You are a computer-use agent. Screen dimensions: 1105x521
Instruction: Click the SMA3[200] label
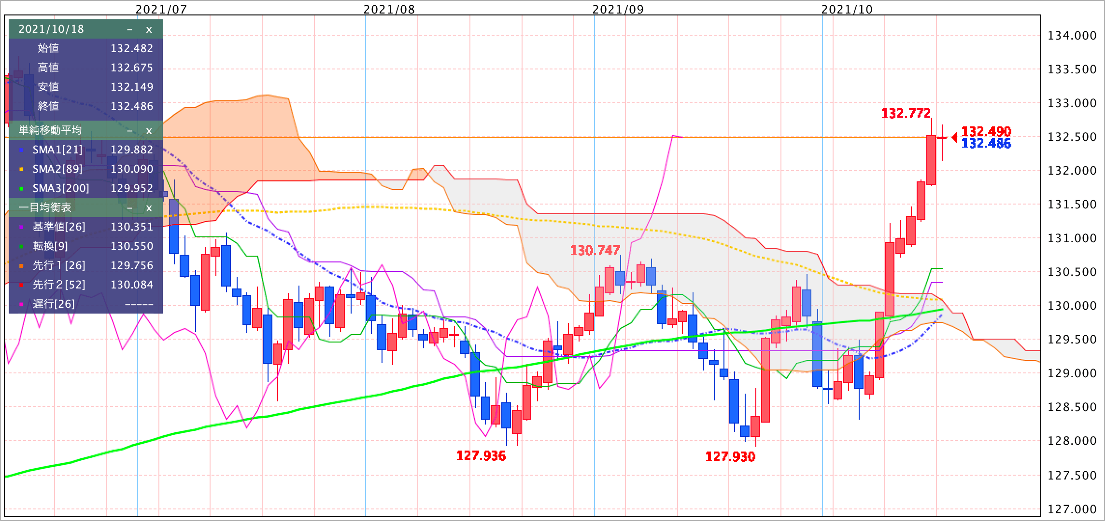(61, 189)
